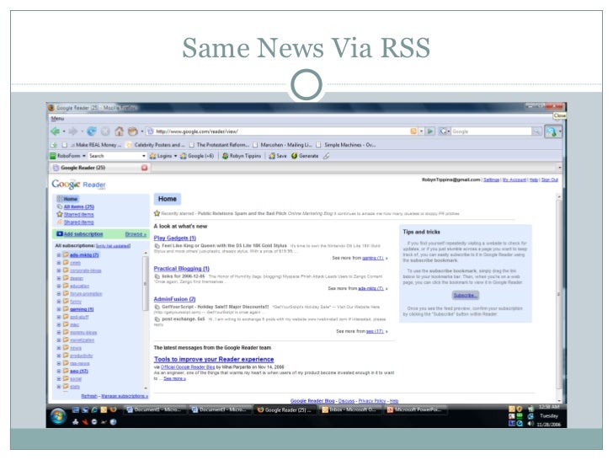The height and width of the screenshot is (460, 613).
Task: Click the search magnifier button in toolbar
Action: pyautogui.click(x=537, y=131)
